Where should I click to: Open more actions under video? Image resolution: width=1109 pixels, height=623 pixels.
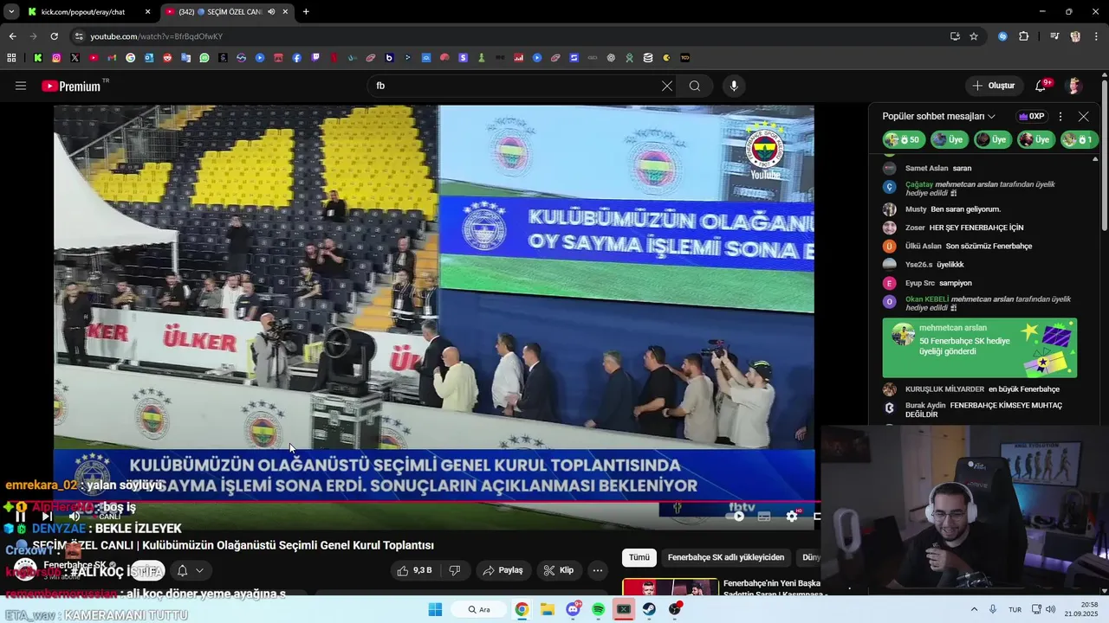[597, 570]
